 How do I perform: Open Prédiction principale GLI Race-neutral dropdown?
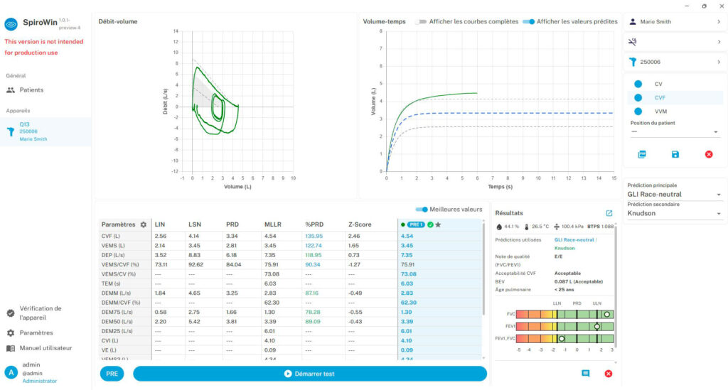(x=674, y=195)
